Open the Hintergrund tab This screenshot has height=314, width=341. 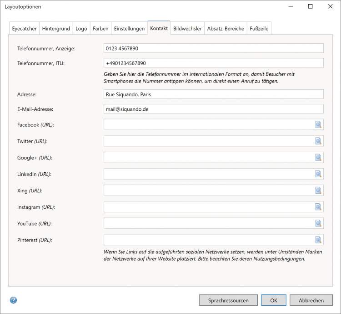click(x=56, y=28)
